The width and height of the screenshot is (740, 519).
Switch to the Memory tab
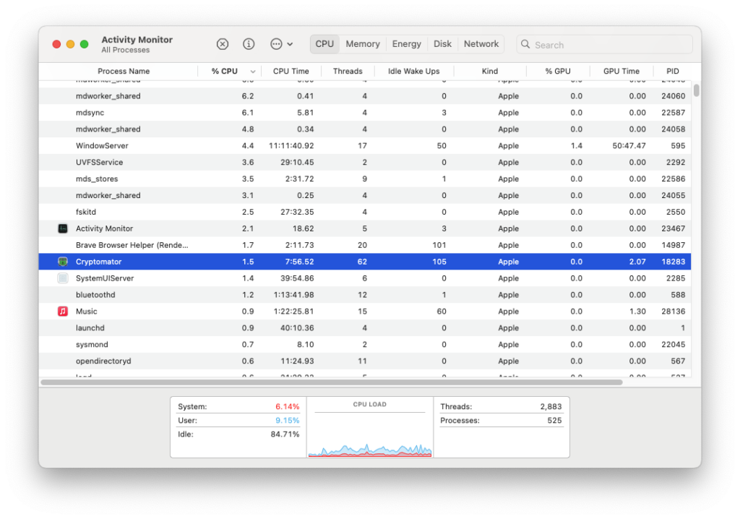tap(363, 44)
